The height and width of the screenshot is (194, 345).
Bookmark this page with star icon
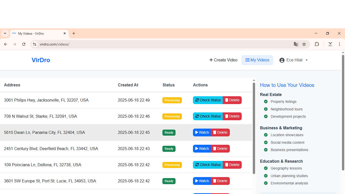click(x=304, y=44)
